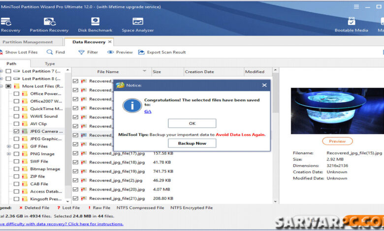
Task: Click OK in Notice dialog
Action: [x=192, y=123]
